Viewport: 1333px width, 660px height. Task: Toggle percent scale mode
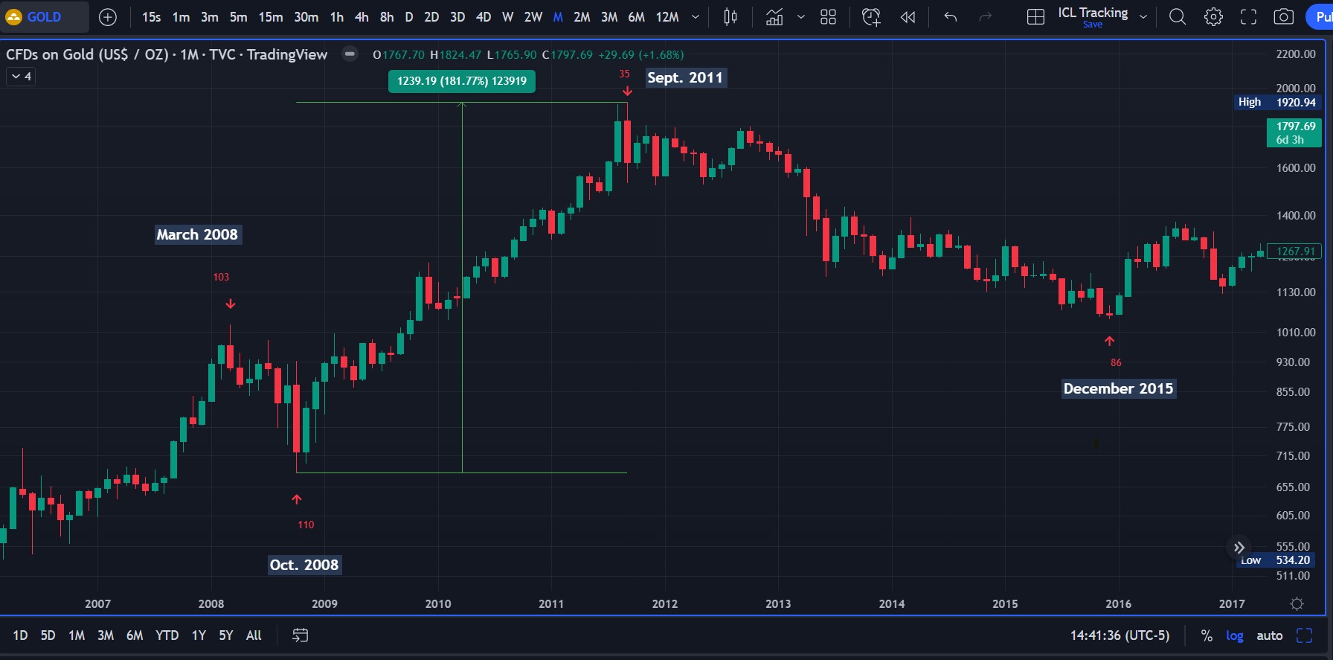tap(1207, 635)
